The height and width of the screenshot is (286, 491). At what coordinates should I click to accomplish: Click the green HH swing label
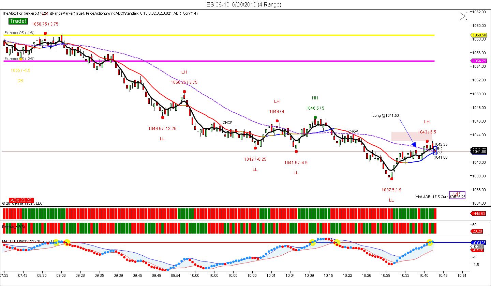click(315, 98)
